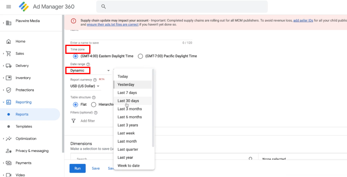Switch to the Templates section
This screenshot has height=177, width=347.
[24, 126]
